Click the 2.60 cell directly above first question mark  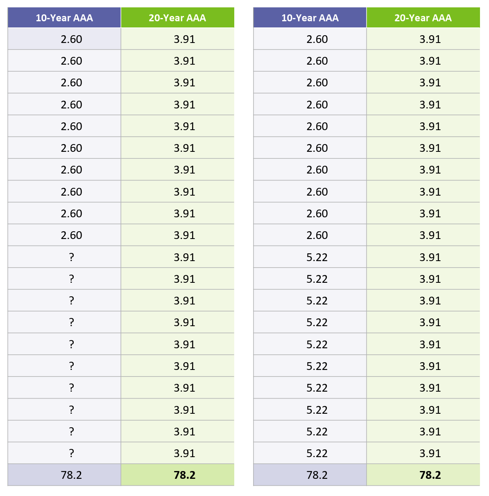72,235
